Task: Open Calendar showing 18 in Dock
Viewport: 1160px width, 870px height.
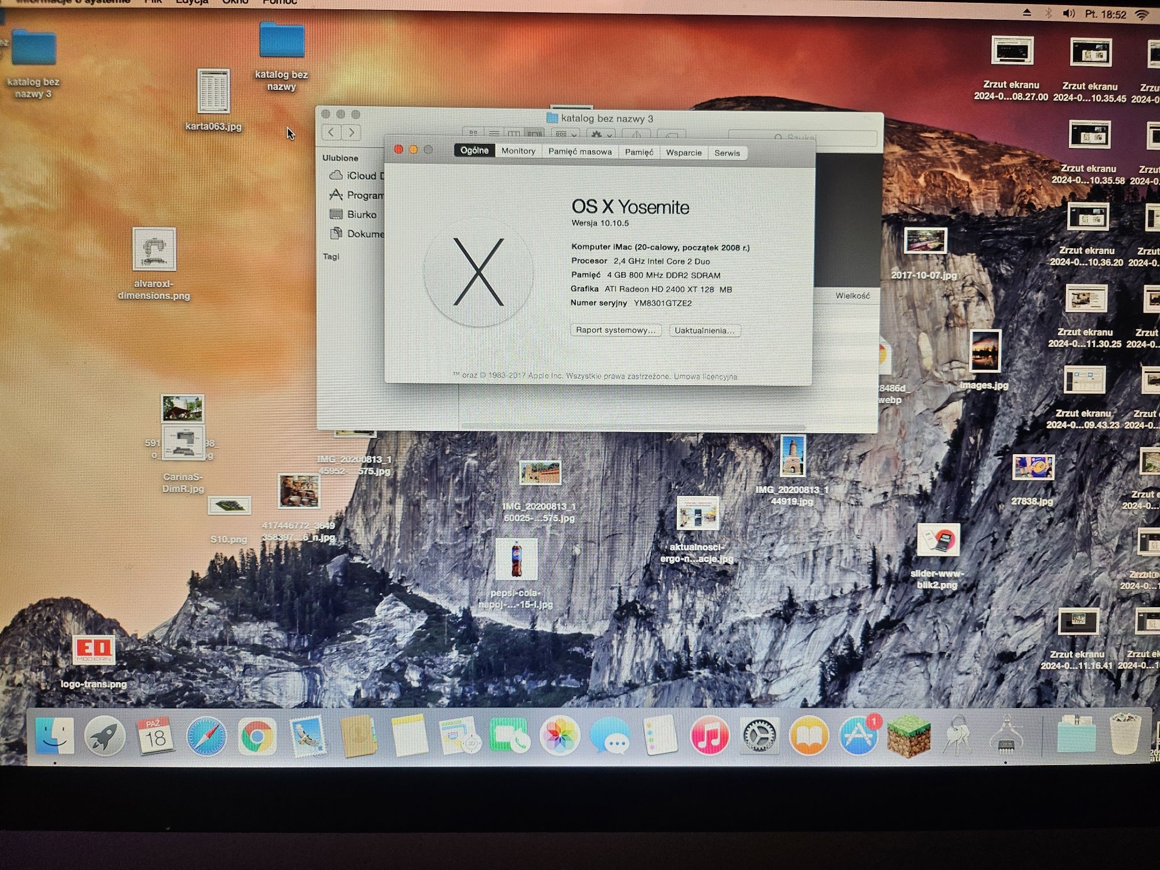Action: [x=155, y=736]
